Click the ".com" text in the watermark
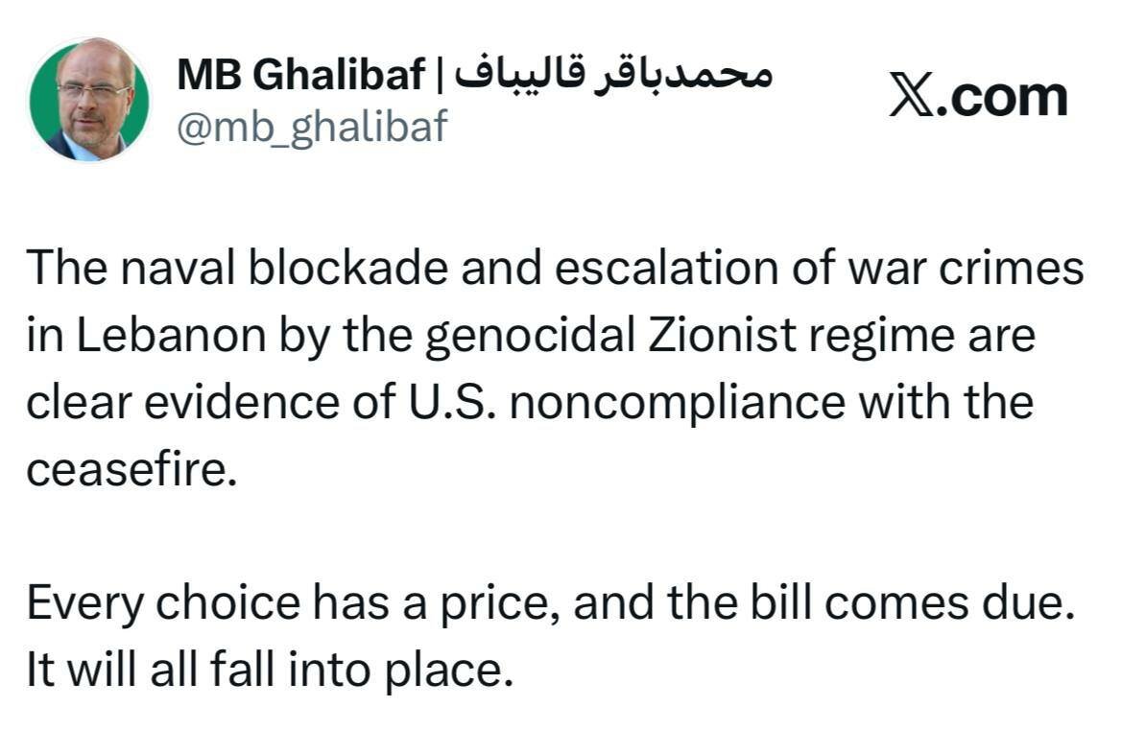Image resolution: width=1122 pixels, height=730 pixels. [x=1001, y=97]
